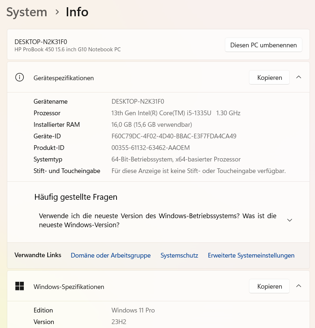
Task: Click the Installierter RAM label
Action: (x=57, y=125)
